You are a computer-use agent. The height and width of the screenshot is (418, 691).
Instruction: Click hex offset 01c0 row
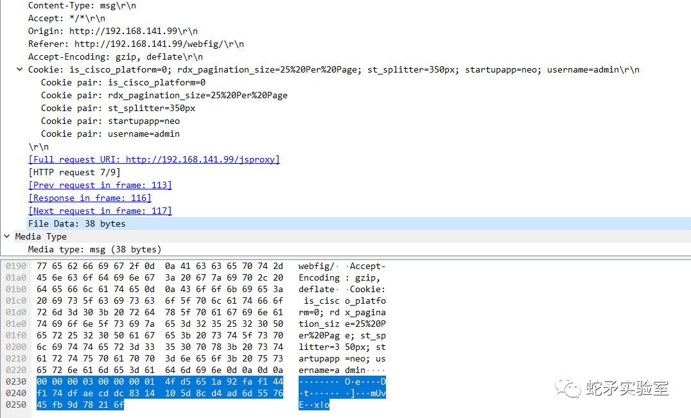[16, 301]
